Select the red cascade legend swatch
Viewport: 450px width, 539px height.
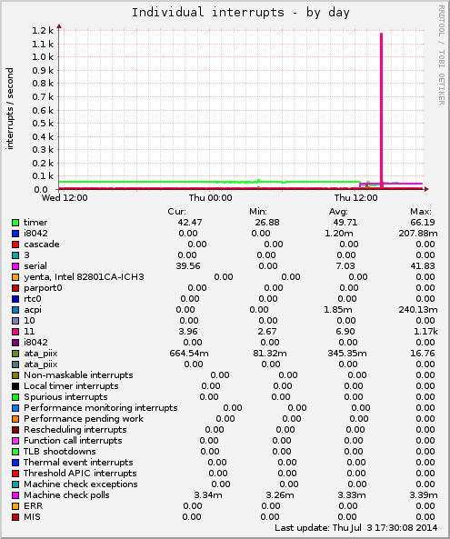tap(15, 245)
